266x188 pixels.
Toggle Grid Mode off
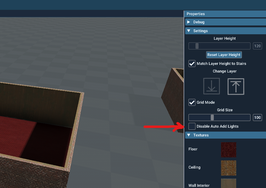pyautogui.click(x=192, y=102)
